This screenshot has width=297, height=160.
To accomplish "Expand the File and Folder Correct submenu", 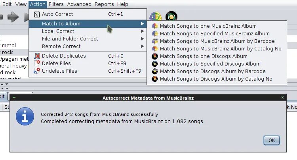I will pyautogui.click(x=70, y=39).
